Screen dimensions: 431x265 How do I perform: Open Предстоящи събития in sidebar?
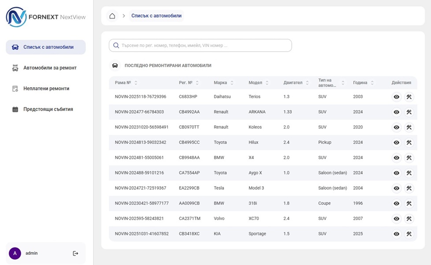(x=46, y=109)
